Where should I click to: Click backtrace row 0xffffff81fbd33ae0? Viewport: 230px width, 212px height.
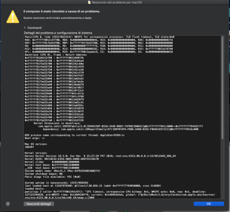pyautogui.click(x=54, y=88)
